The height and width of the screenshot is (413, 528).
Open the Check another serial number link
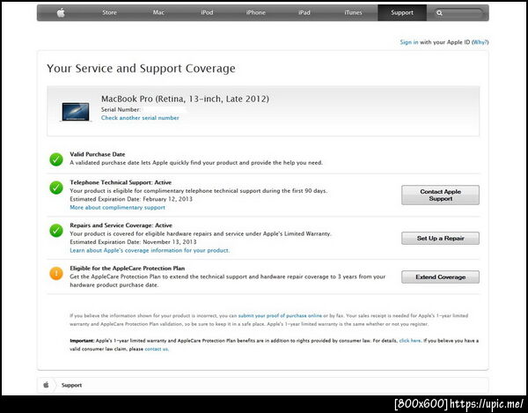(140, 118)
